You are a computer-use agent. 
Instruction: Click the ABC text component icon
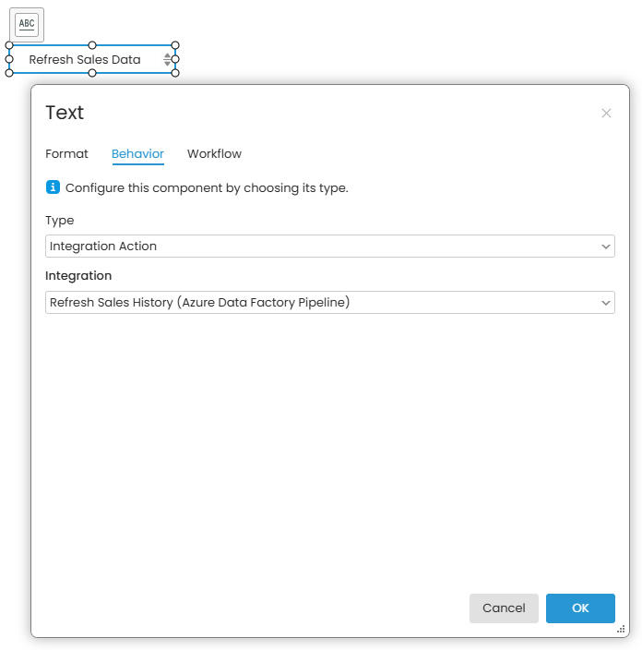tap(28, 24)
